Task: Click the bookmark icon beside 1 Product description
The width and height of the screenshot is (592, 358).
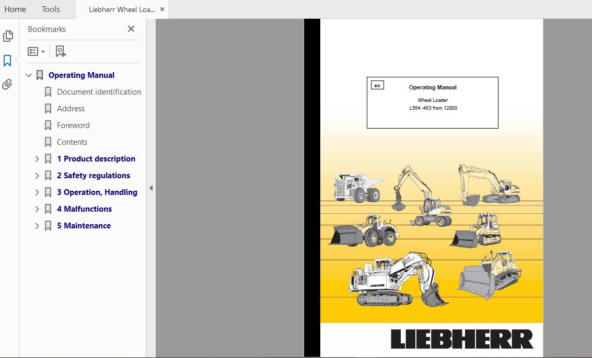Action: (x=48, y=158)
